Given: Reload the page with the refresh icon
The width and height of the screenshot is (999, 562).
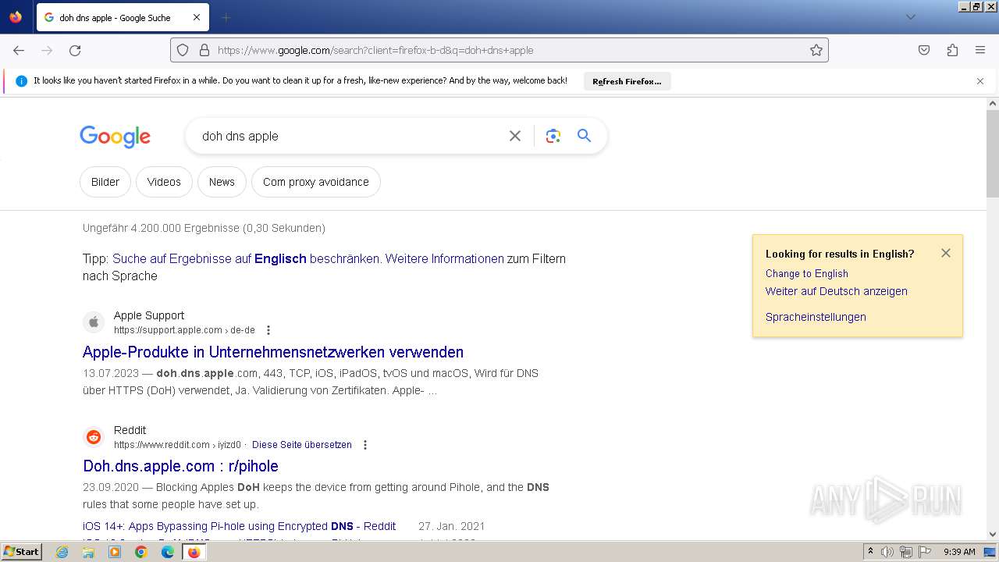Looking at the screenshot, I should point(75,50).
